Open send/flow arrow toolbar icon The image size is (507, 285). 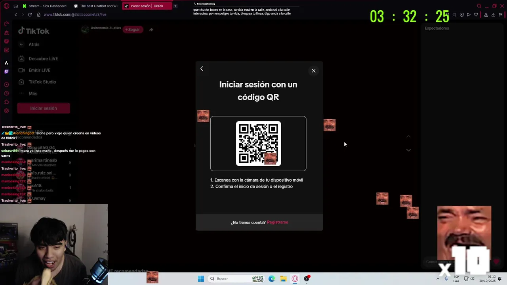pos(469,15)
